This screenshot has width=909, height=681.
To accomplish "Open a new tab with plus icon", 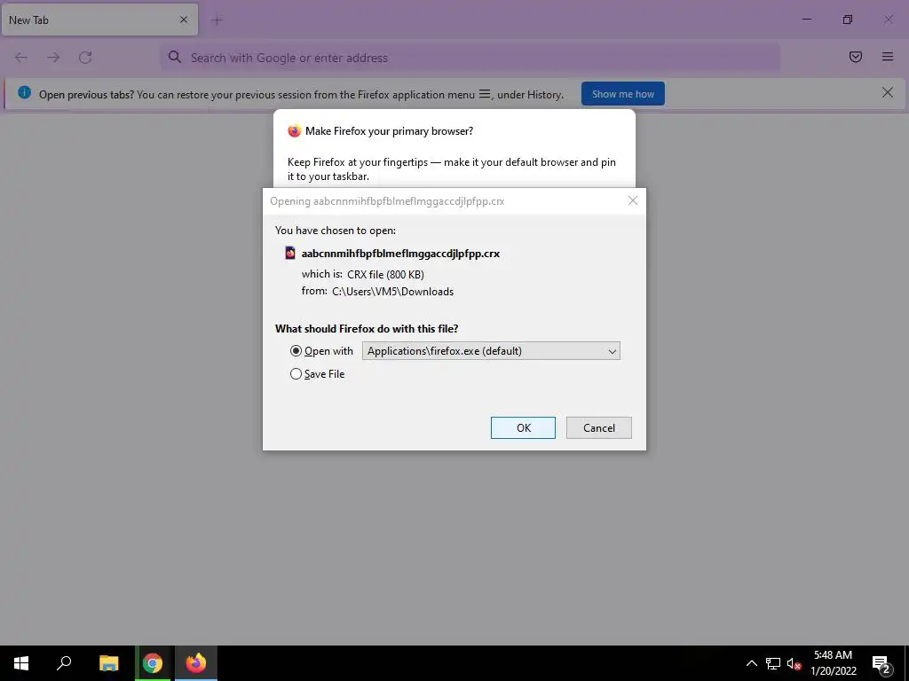I will click(217, 20).
